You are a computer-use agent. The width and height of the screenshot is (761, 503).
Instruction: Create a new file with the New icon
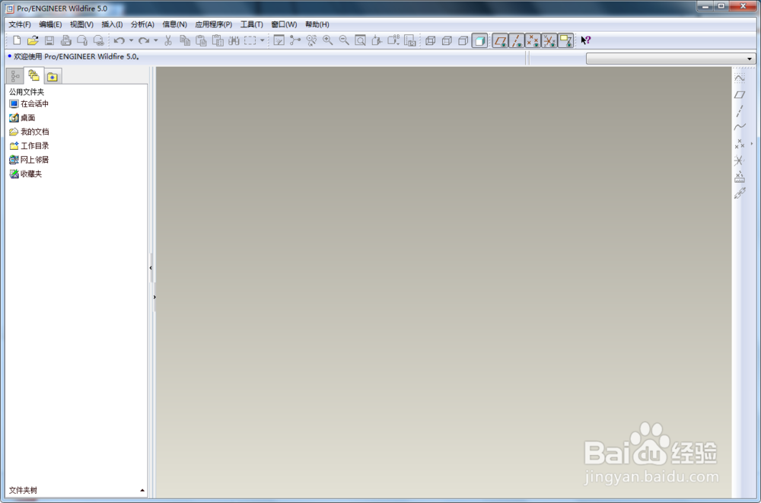pyautogui.click(x=17, y=41)
